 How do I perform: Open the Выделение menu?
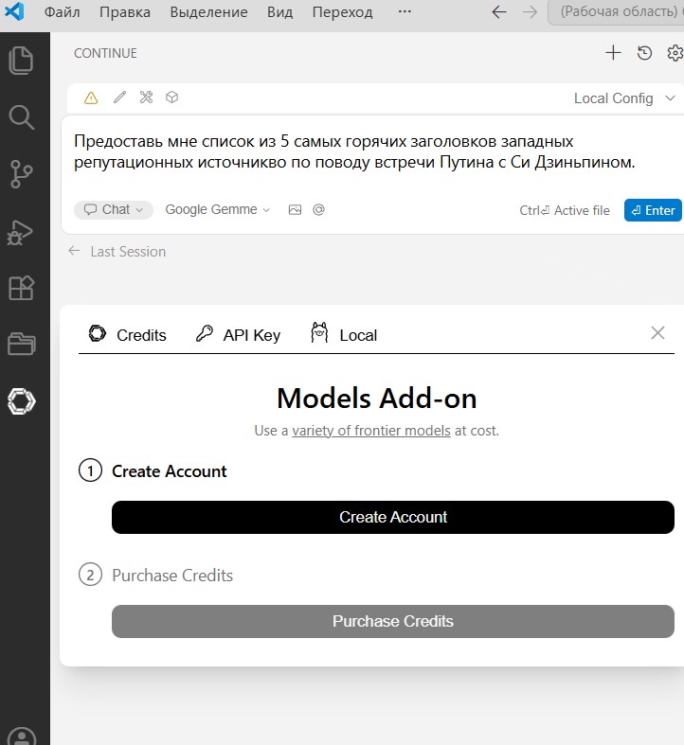[208, 12]
